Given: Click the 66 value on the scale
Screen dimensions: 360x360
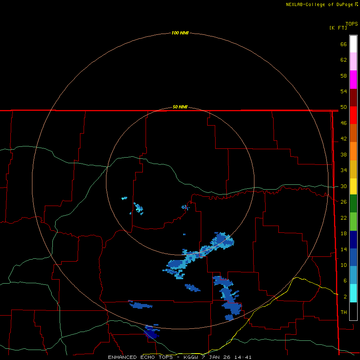Looking at the screenshot, I should (x=344, y=44).
